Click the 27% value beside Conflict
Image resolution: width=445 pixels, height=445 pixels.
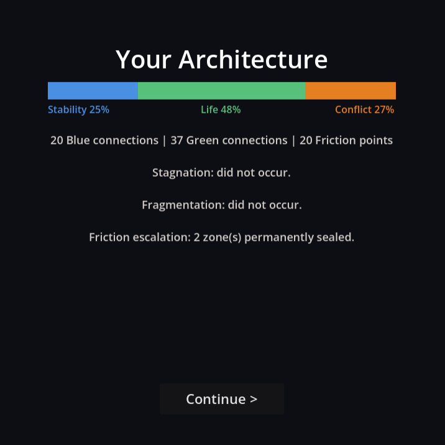pyautogui.click(x=384, y=110)
